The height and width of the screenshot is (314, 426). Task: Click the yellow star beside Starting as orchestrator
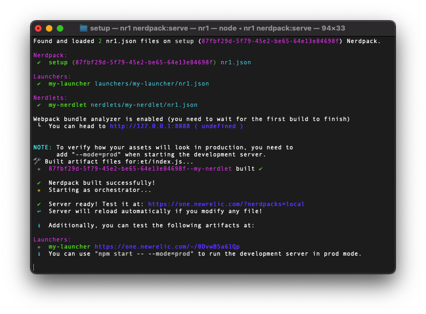click(x=39, y=190)
